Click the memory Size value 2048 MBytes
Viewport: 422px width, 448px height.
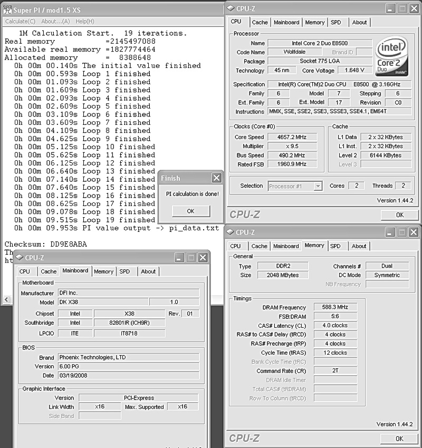point(283,275)
